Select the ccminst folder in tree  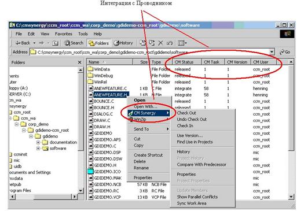pos(20,154)
